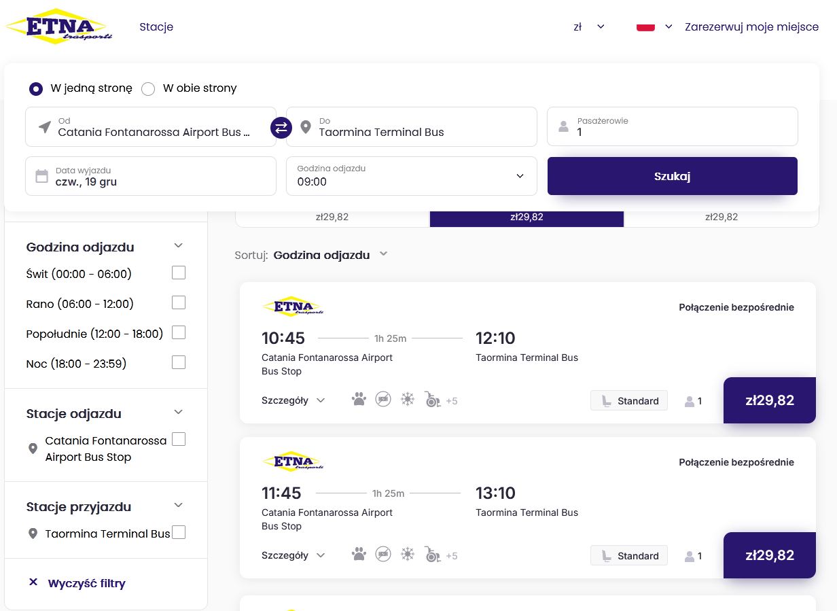Select the highlighted zł29,82 date tab
This screenshot has width=837, height=611.
coord(527,217)
